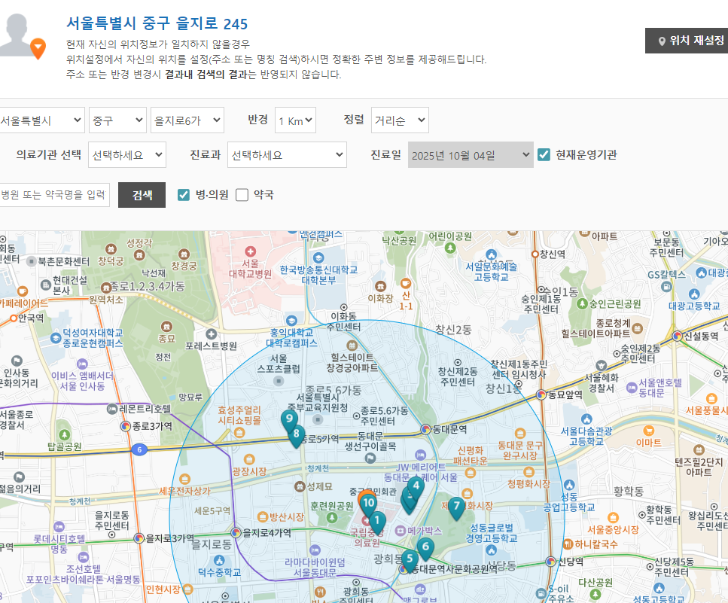
Task: Click 롯데시티호텔 명동 hotel icon
Action: point(59,527)
